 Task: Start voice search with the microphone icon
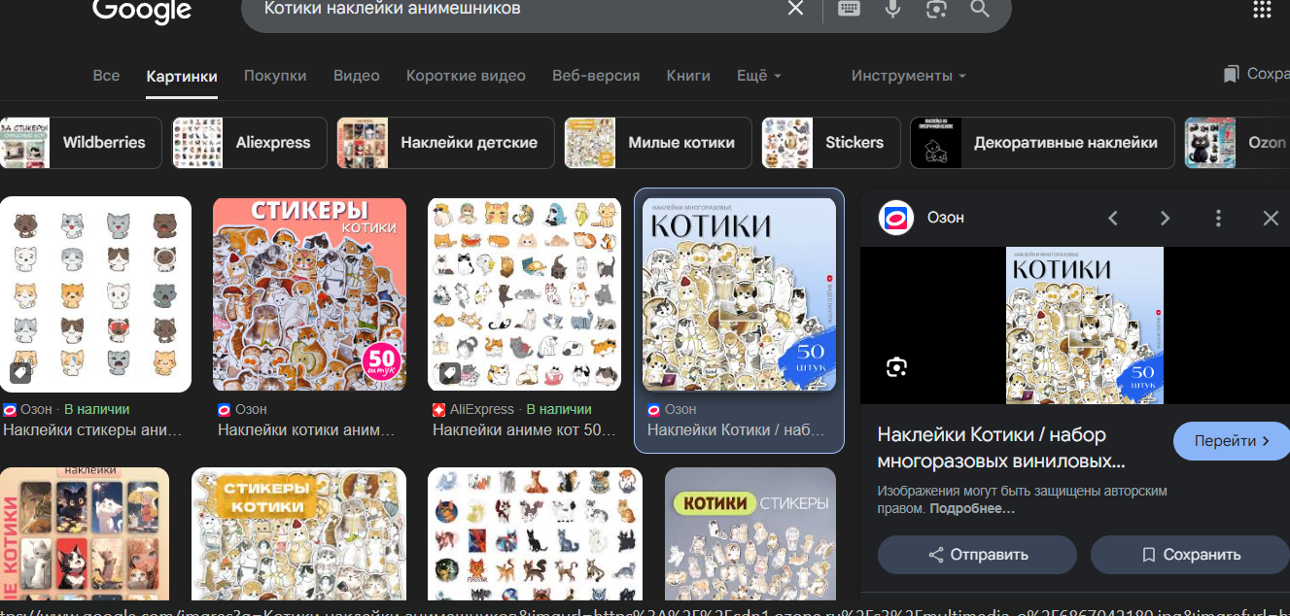tap(892, 9)
